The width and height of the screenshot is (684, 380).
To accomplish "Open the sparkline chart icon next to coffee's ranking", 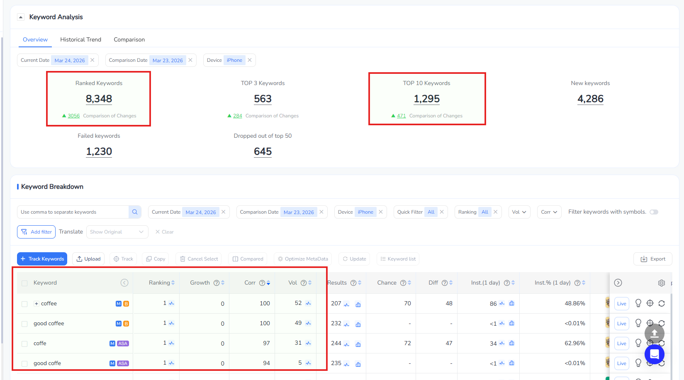I will [x=171, y=303].
